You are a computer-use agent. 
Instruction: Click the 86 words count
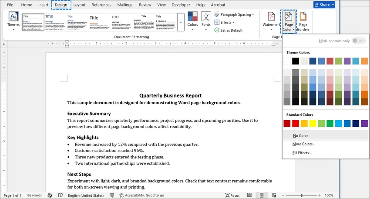pyautogui.click(x=34, y=196)
